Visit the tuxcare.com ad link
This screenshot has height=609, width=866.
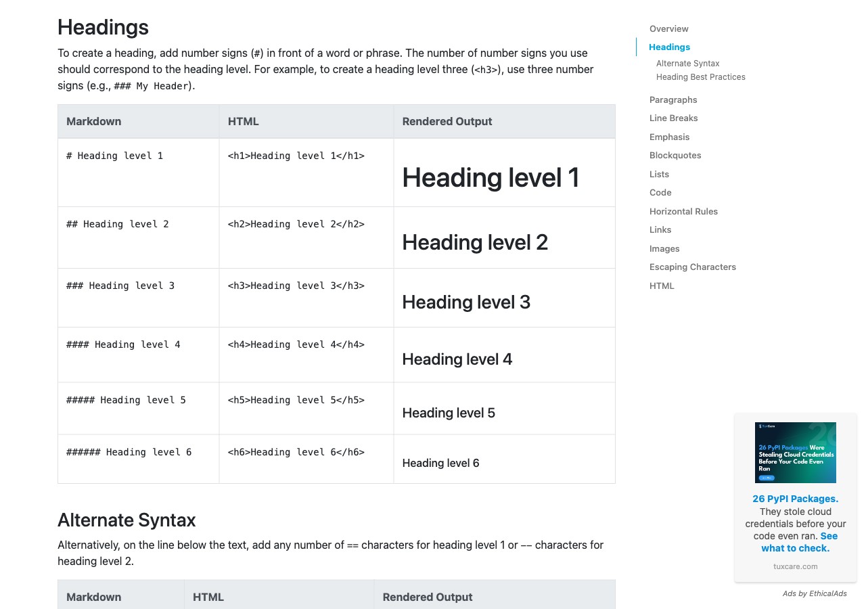pos(796,566)
